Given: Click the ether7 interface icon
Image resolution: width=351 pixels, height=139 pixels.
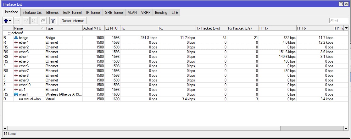Looking at the screenshot, I should tap(16, 71).
